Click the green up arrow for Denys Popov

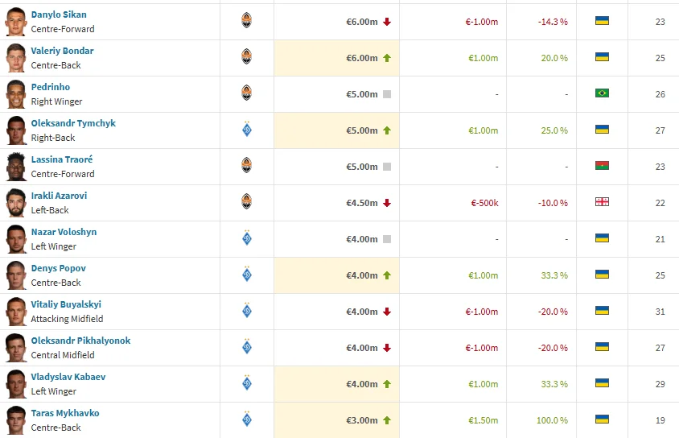pos(387,275)
